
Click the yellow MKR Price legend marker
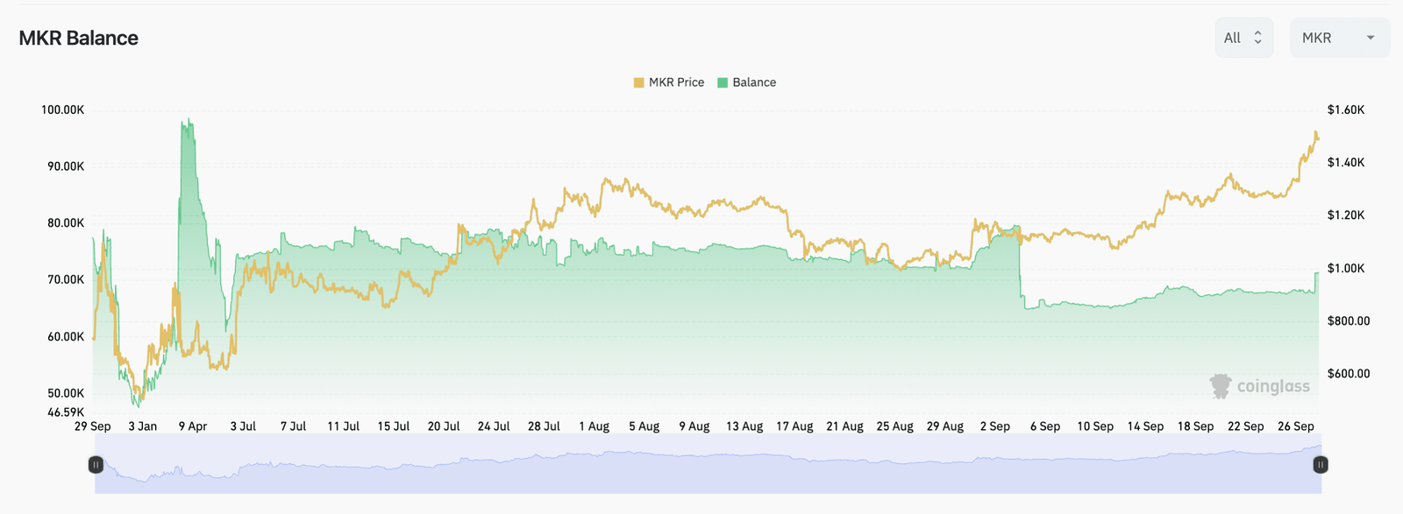638,81
